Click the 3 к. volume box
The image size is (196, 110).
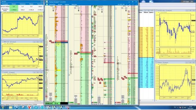[x=56, y=103]
